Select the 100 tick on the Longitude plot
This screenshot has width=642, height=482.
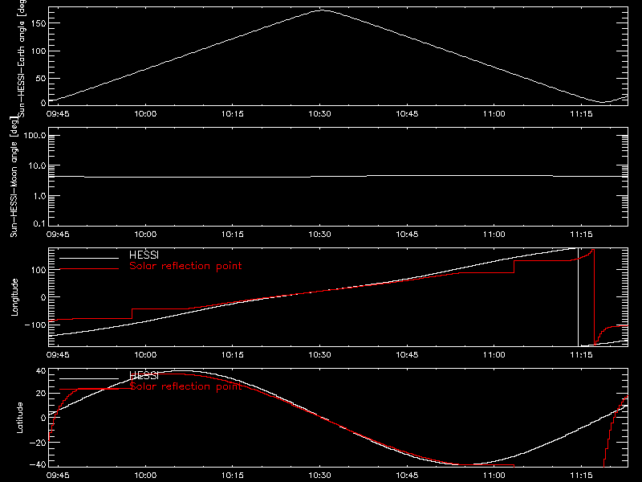(39, 270)
